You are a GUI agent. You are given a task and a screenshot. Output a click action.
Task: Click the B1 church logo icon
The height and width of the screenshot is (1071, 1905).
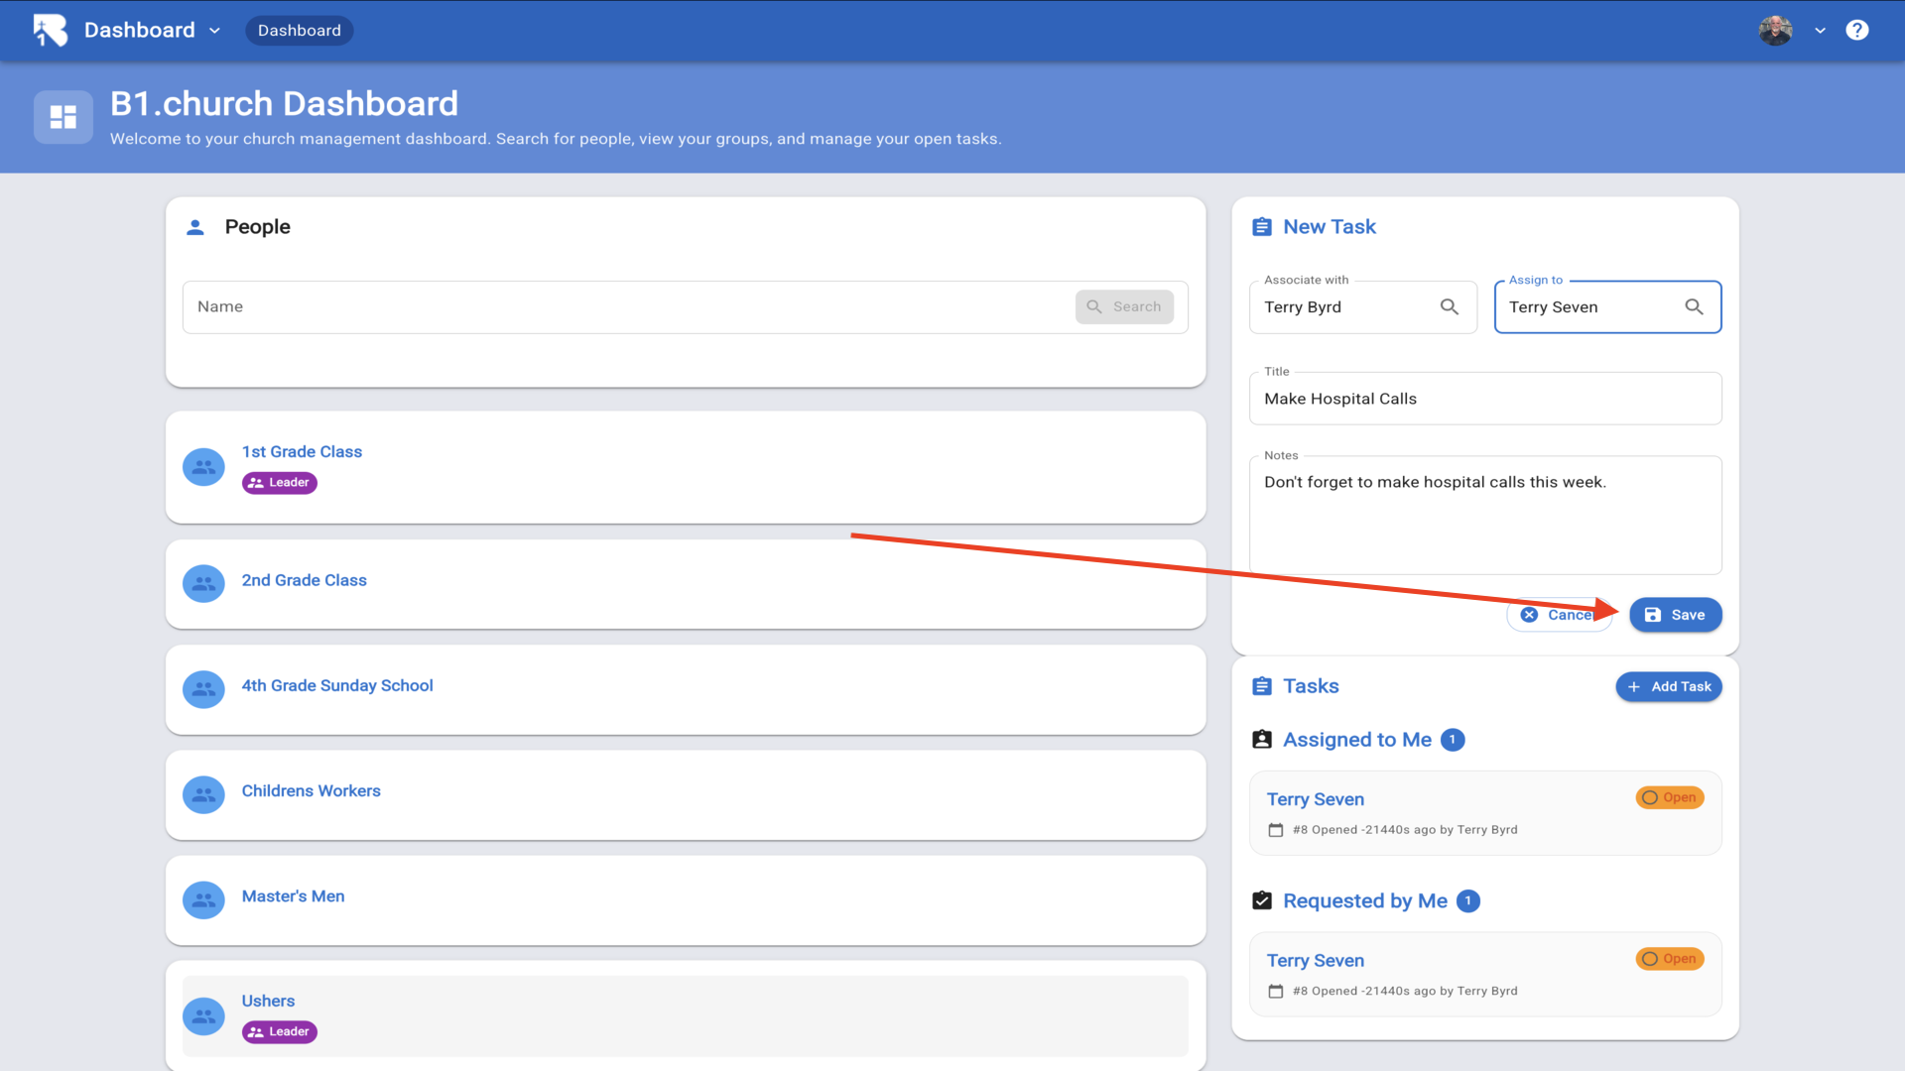pyautogui.click(x=50, y=30)
